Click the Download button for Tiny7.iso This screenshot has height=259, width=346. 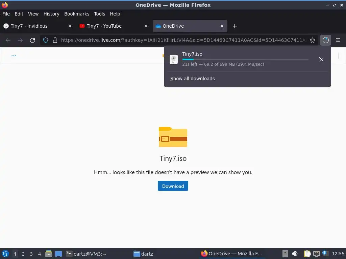[173, 186]
